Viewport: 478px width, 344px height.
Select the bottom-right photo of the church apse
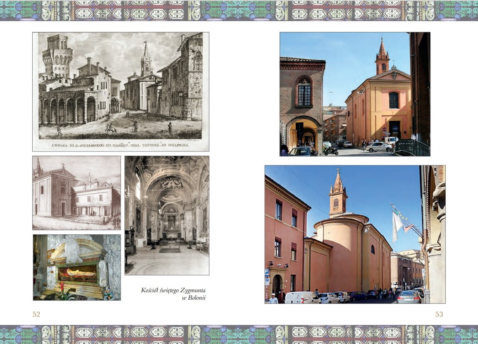click(355, 234)
